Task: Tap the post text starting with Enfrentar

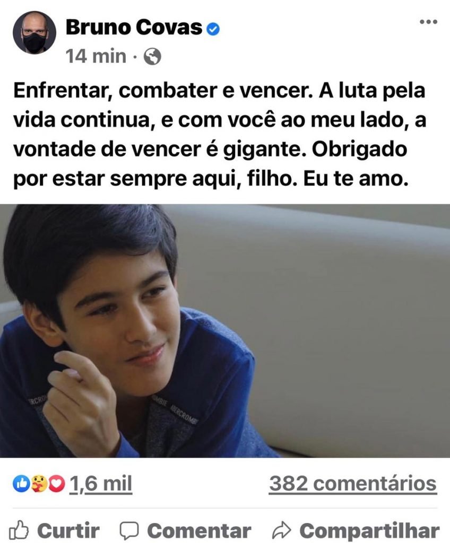Action: coord(220,135)
